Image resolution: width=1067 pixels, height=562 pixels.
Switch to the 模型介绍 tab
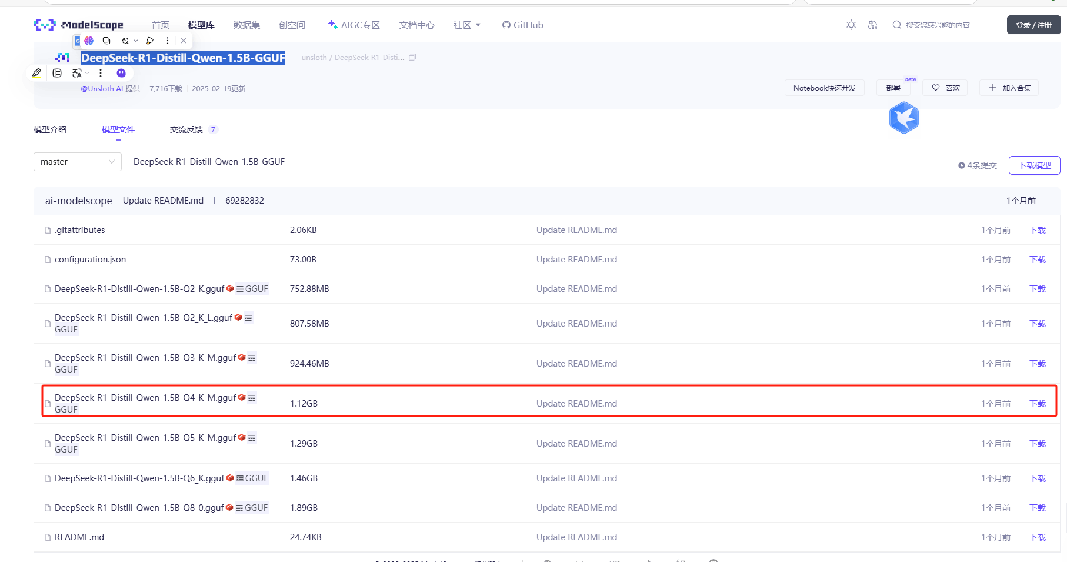[50, 129]
